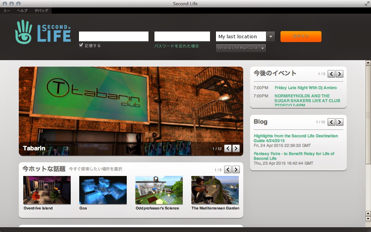Go to previous upcoming events page
Viewport: 371px width, 232px height.
pyautogui.click(x=331, y=74)
